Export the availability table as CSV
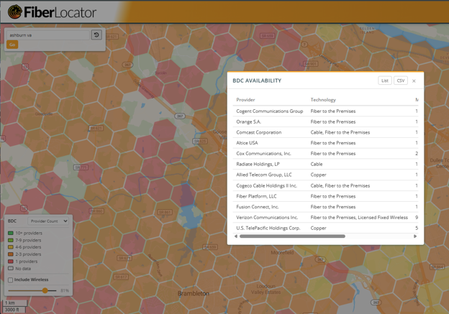The image size is (449, 314). click(x=401, y=80)
